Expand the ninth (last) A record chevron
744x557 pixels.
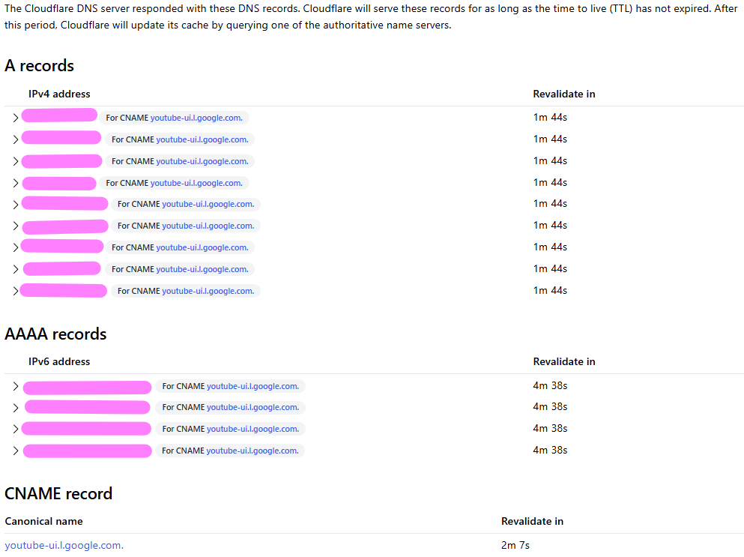point(15,291)
